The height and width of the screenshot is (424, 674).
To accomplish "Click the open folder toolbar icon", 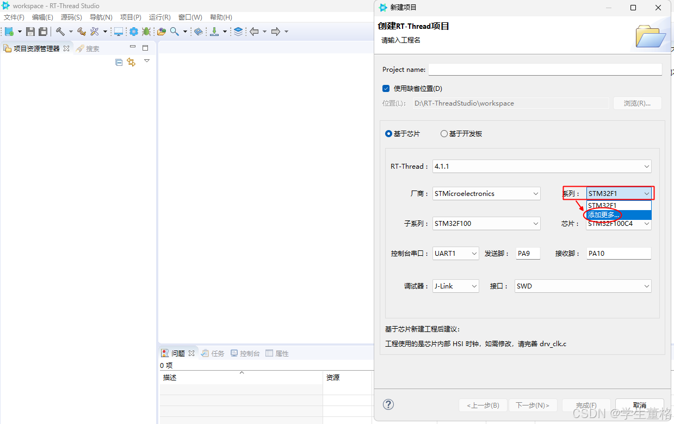I will coord(162,32).
